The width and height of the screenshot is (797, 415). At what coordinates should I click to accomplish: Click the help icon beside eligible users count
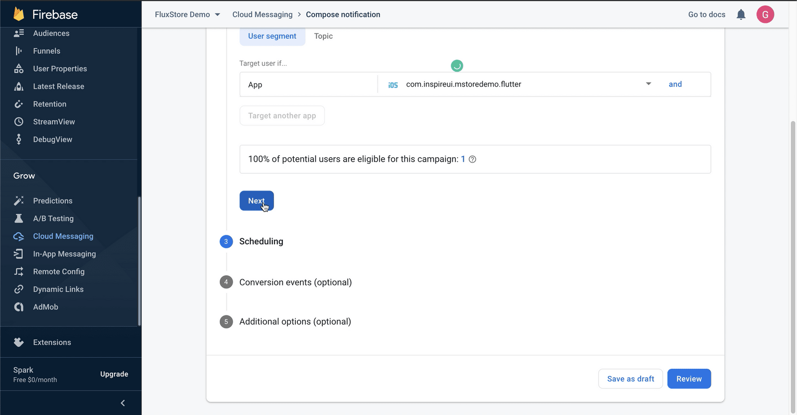[473, 159]
